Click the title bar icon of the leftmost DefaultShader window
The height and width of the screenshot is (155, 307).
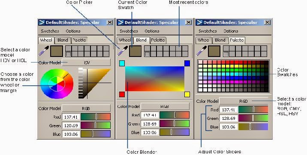tap(42, 22)
